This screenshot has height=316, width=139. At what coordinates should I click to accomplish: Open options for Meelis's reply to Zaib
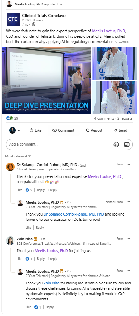128,271
